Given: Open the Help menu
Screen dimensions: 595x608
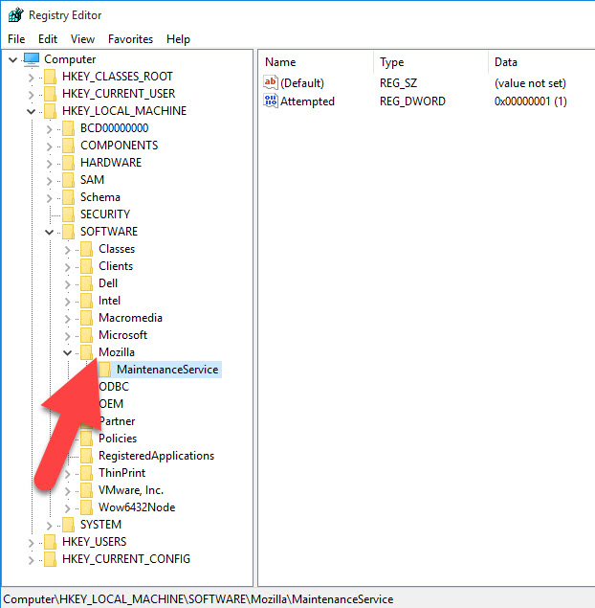Looking at the screenshot, I should point(178,39).
